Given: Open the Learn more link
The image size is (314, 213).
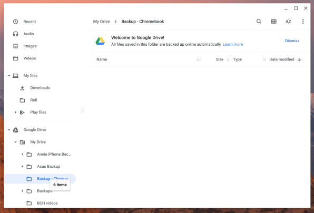Looking at the screenshot, I should 233,44.
